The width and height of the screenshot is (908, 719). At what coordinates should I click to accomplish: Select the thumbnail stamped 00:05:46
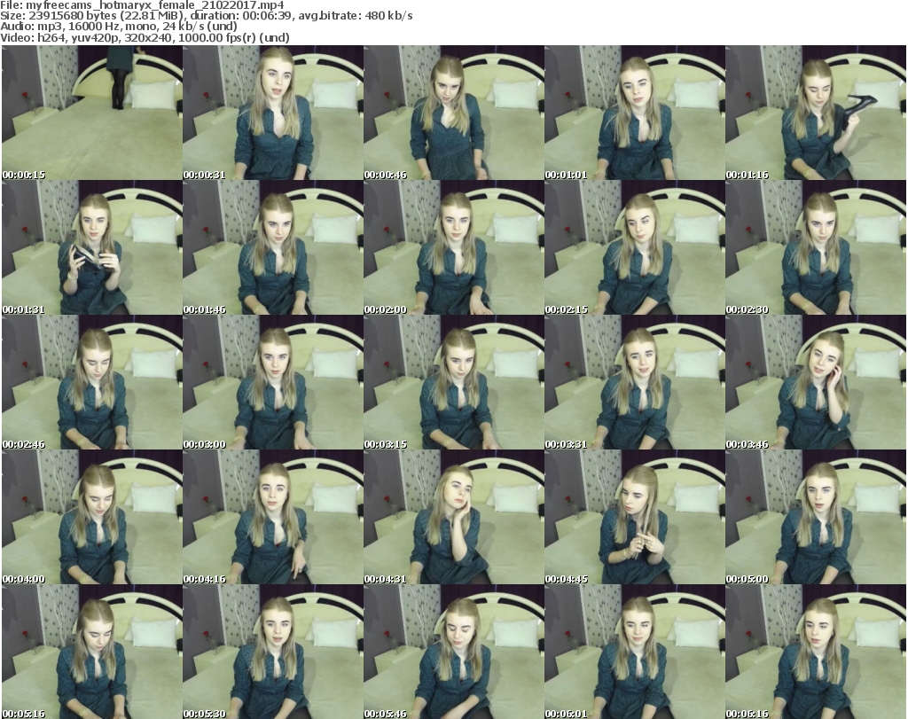tap(453, 652)
